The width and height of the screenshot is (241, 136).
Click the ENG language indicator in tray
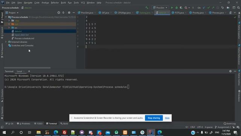click(x=217, y=132)
